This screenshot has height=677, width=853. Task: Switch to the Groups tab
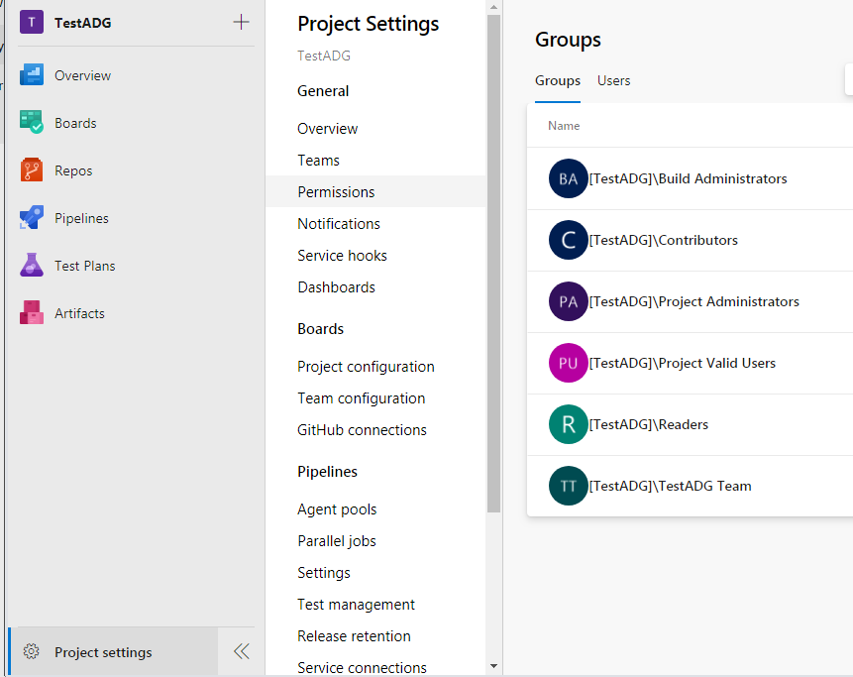click(x=557, y=80)
